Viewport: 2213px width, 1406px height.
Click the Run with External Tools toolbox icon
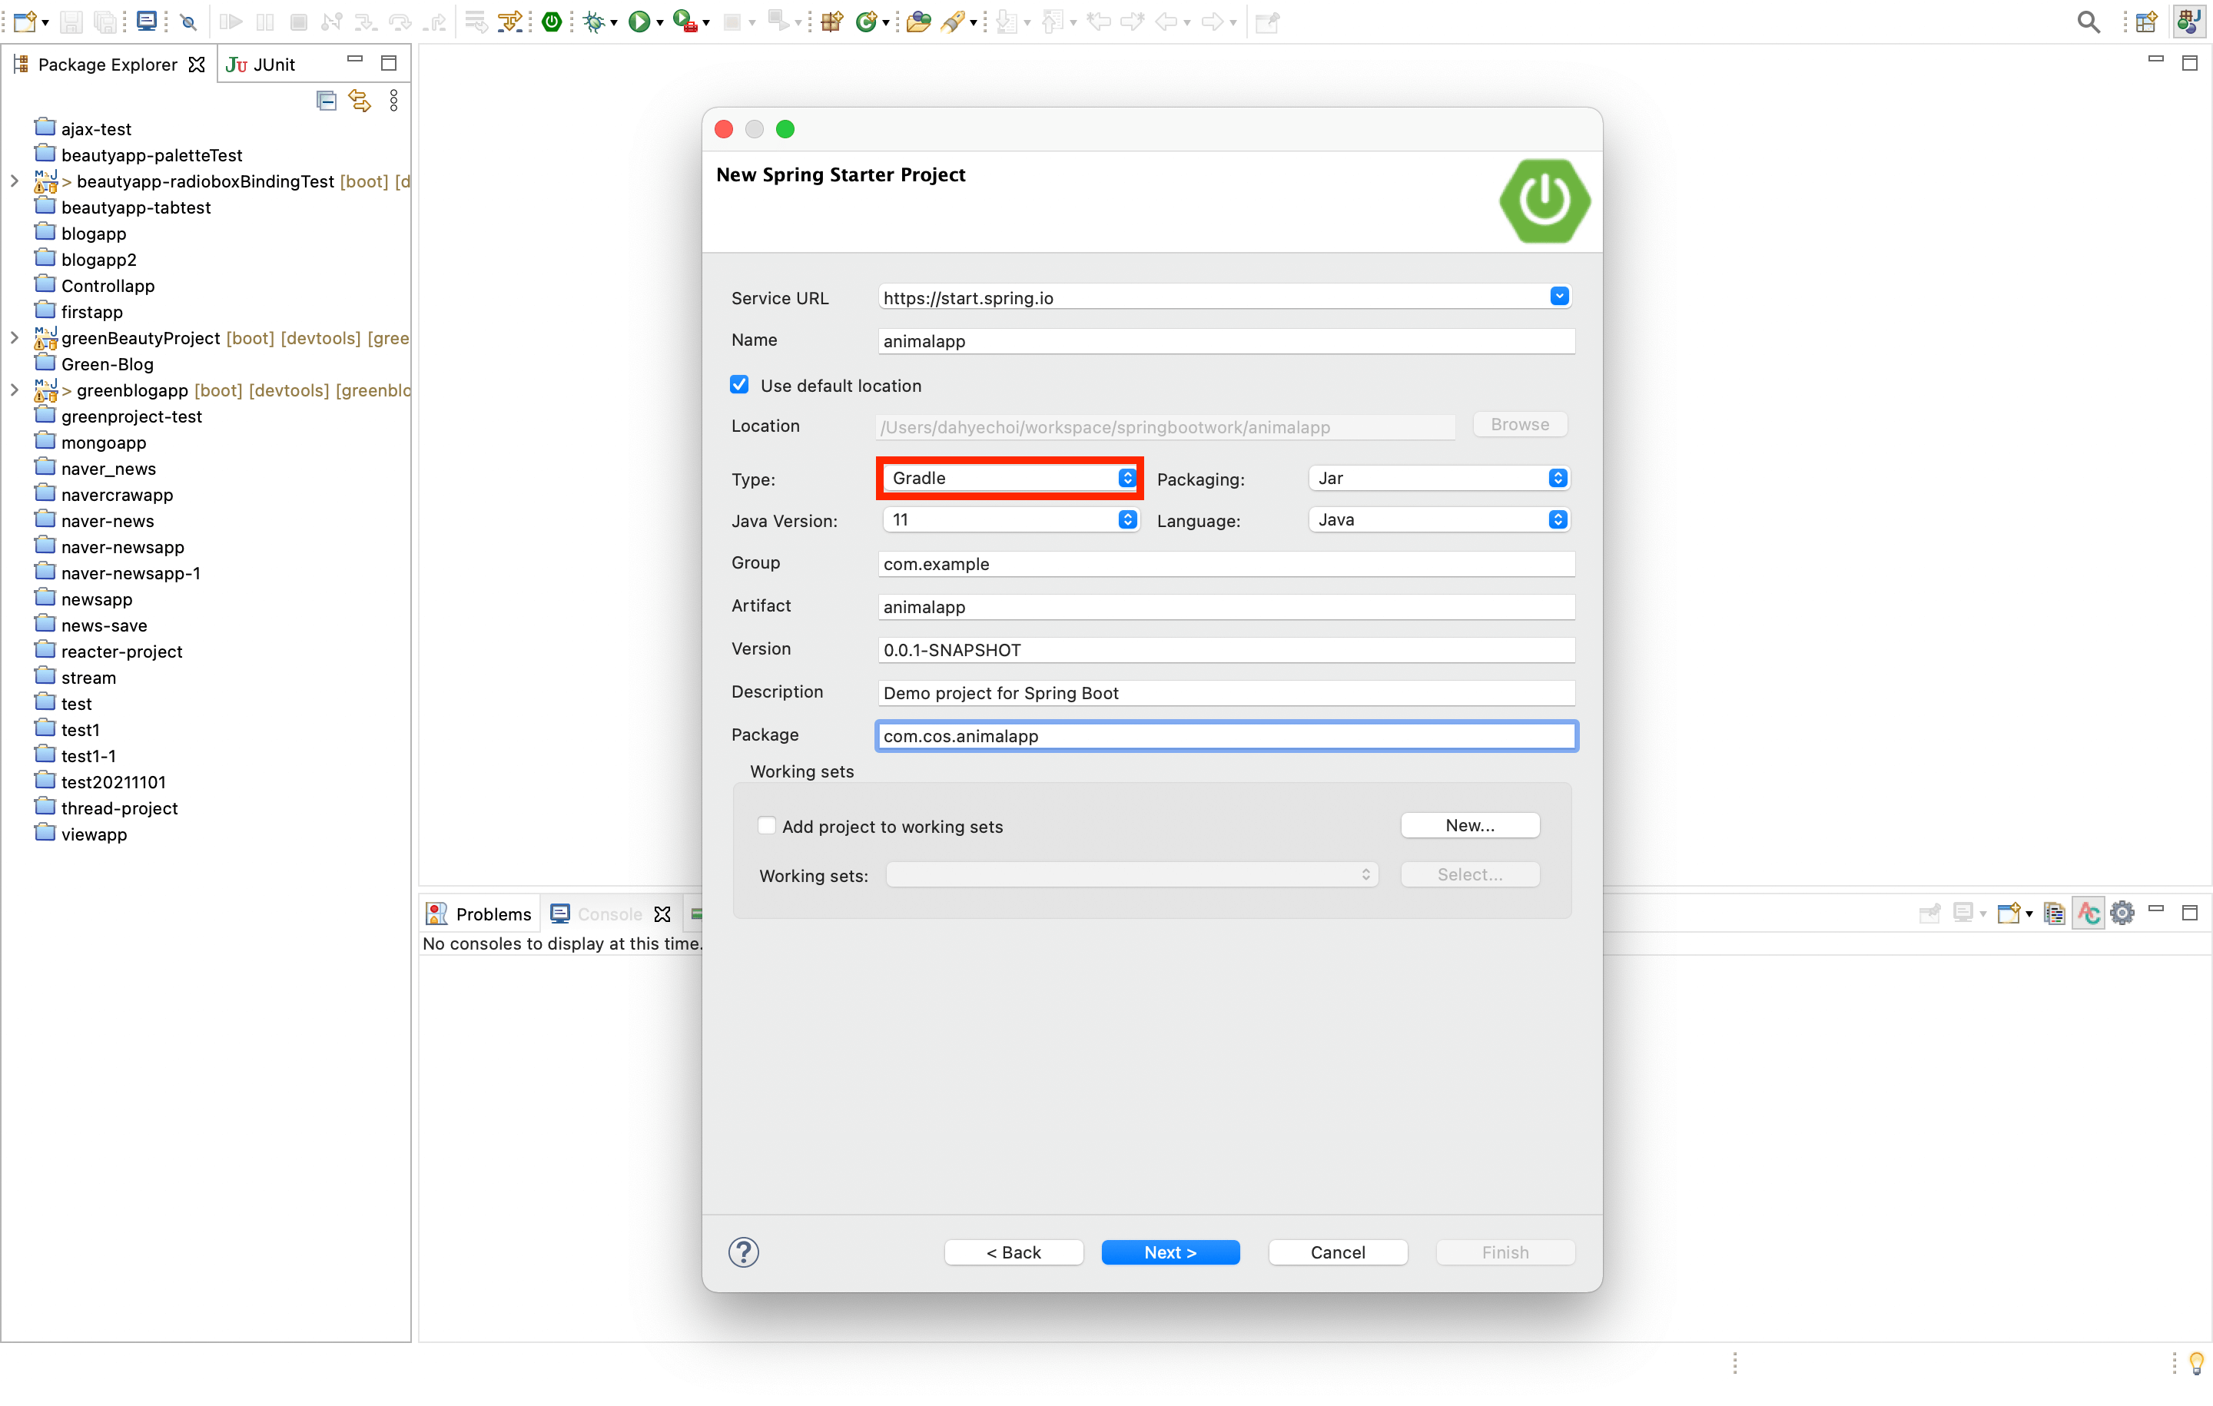pyautogui.click(x=685, y=22)
